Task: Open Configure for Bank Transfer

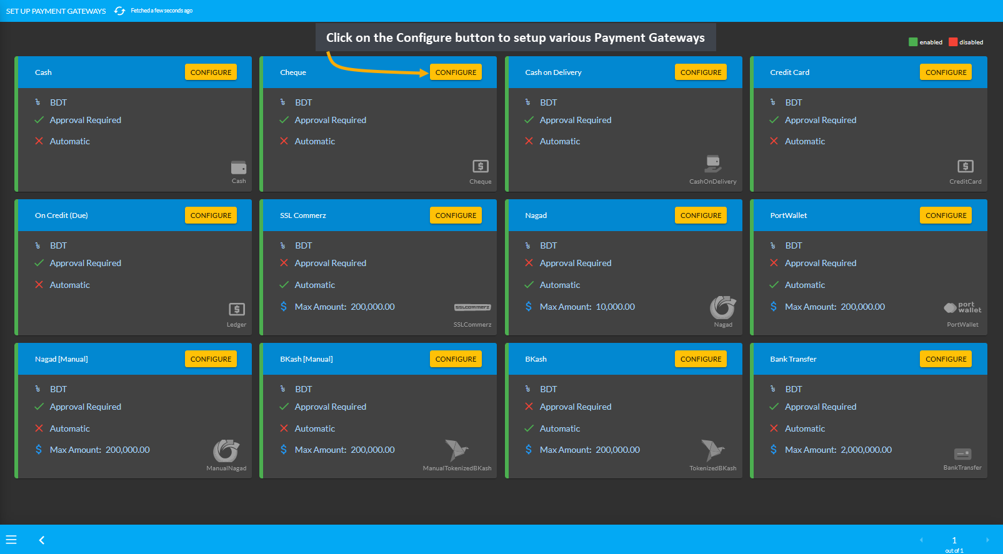Action: (x=946, y=359)
